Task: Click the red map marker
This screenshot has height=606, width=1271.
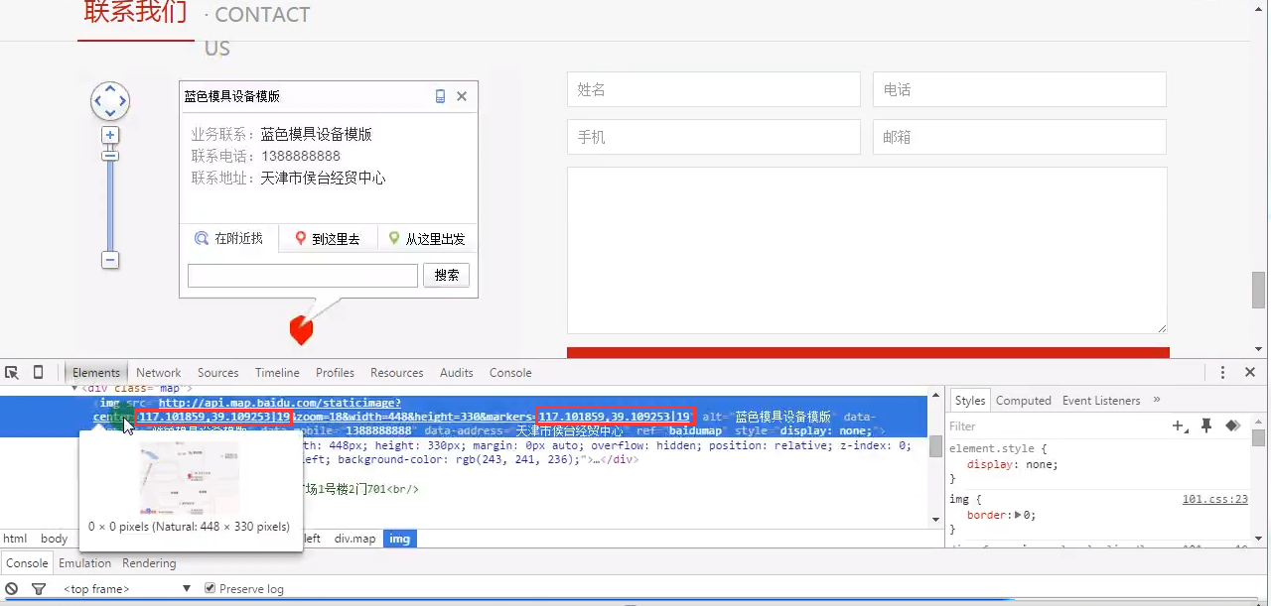Action: pos(301,330)
